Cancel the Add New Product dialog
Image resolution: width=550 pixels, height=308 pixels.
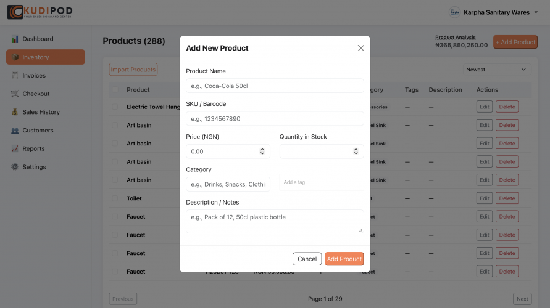coord(307,259)
